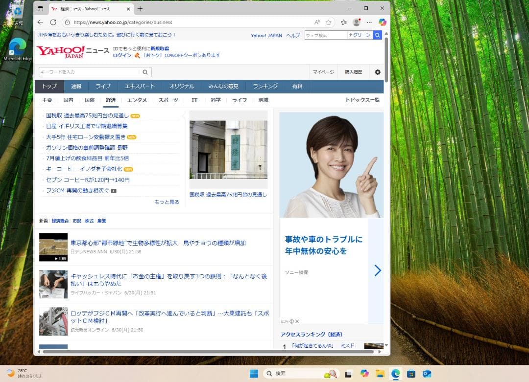Click the キーワードを入力 search field

pos(88,71)
